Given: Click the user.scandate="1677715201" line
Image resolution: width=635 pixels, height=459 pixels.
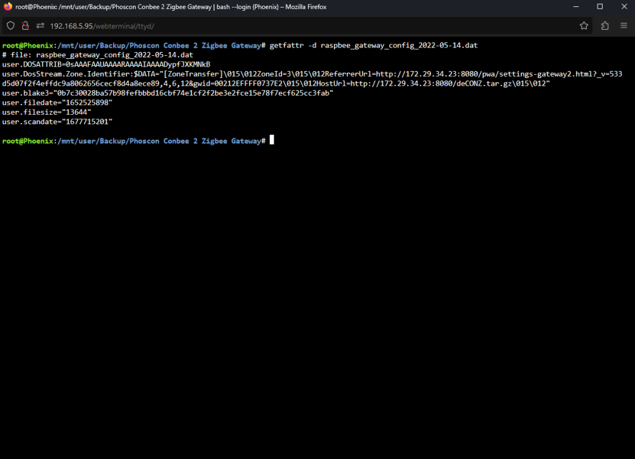Looking at the screenshot, I should point(57,122).
